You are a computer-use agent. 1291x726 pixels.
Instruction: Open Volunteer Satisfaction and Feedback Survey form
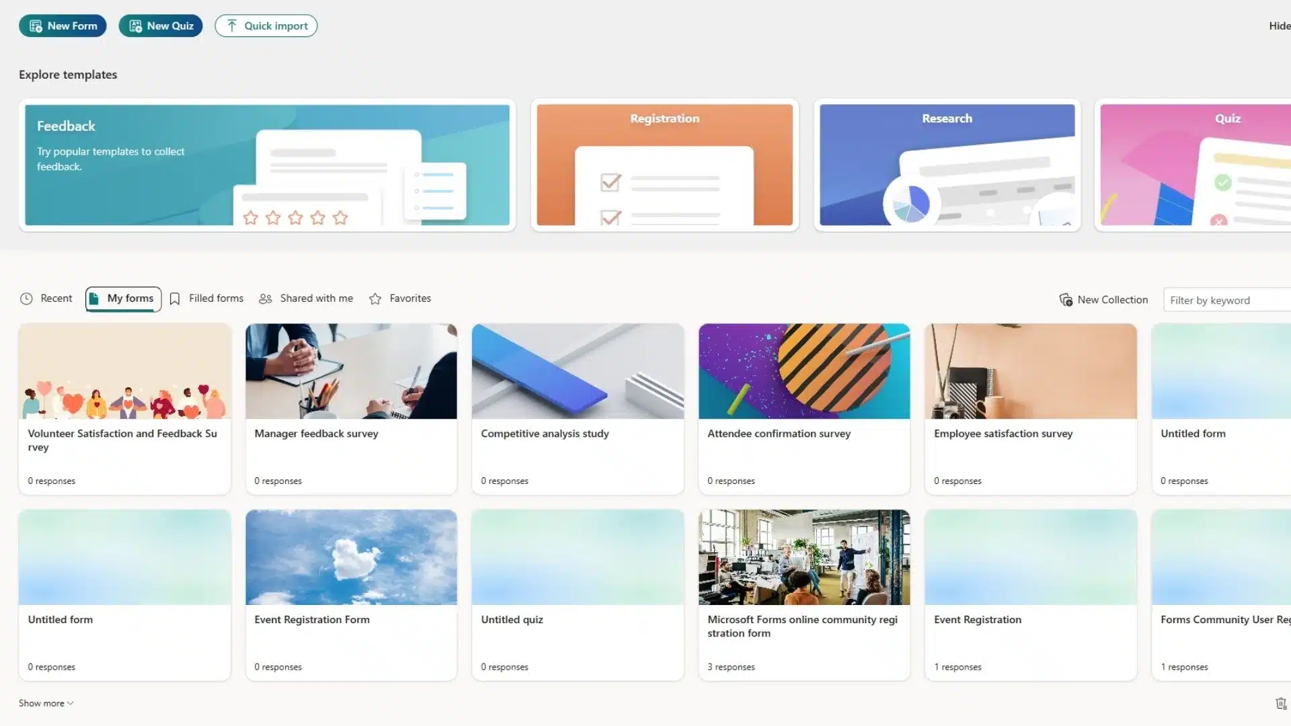coord(125,409)
